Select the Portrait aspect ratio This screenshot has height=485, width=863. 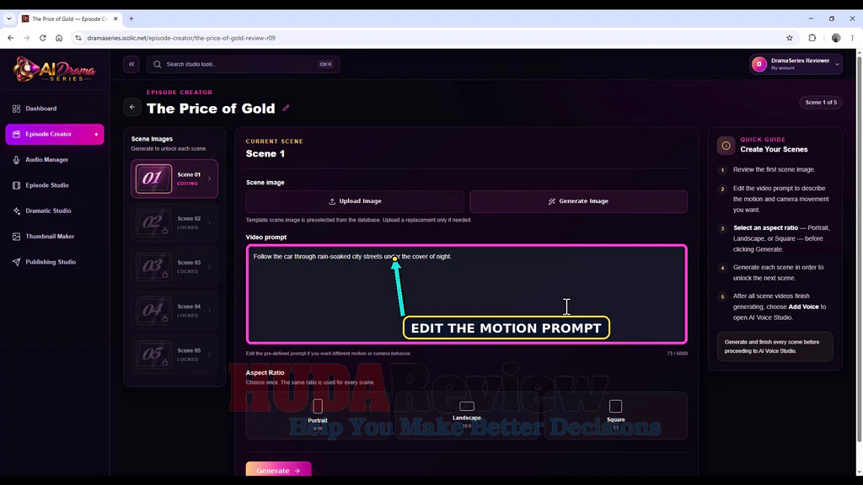point(318,415)
